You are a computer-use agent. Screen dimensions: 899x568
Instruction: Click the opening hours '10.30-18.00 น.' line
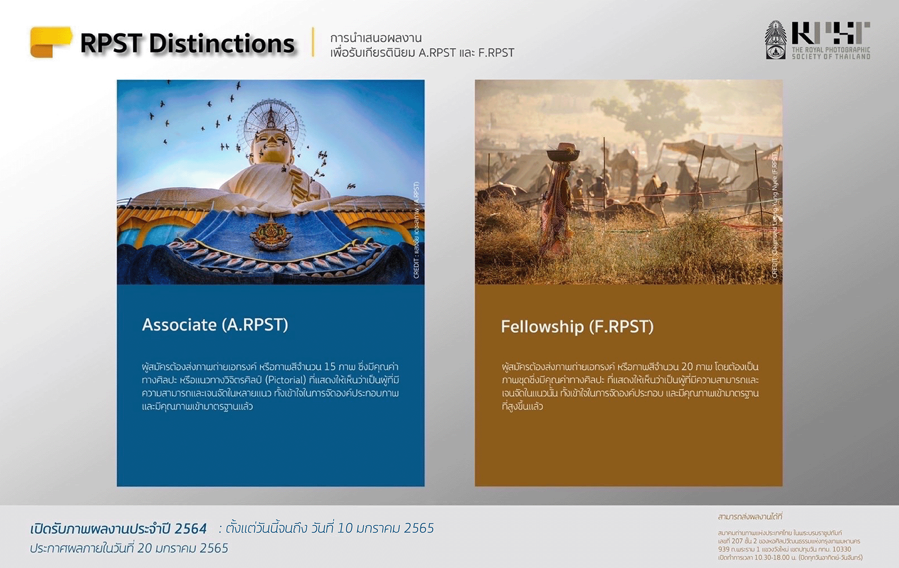(x=790, y=557)
